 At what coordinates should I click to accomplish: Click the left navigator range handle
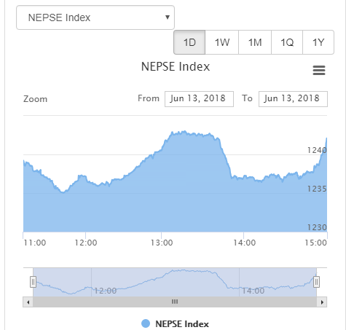click(x=33, y=282)
